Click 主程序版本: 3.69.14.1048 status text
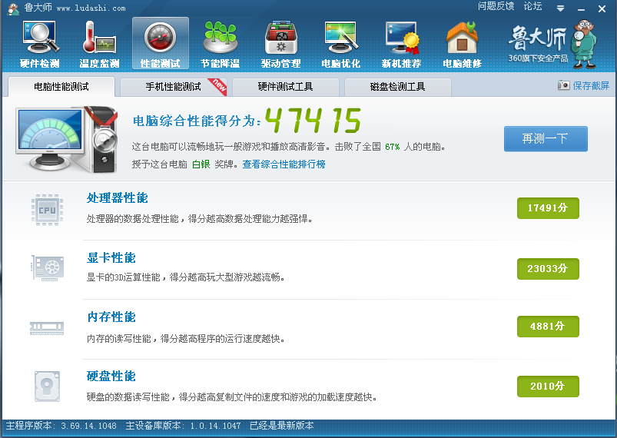Image resolution: width=617 pixels, height=438 pixels. [61, 426]
